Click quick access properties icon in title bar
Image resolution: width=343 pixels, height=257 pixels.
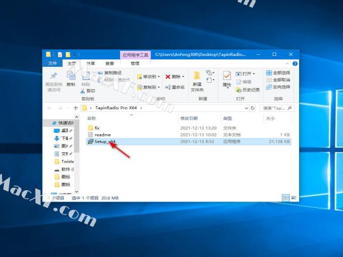[x=59, y=55]
